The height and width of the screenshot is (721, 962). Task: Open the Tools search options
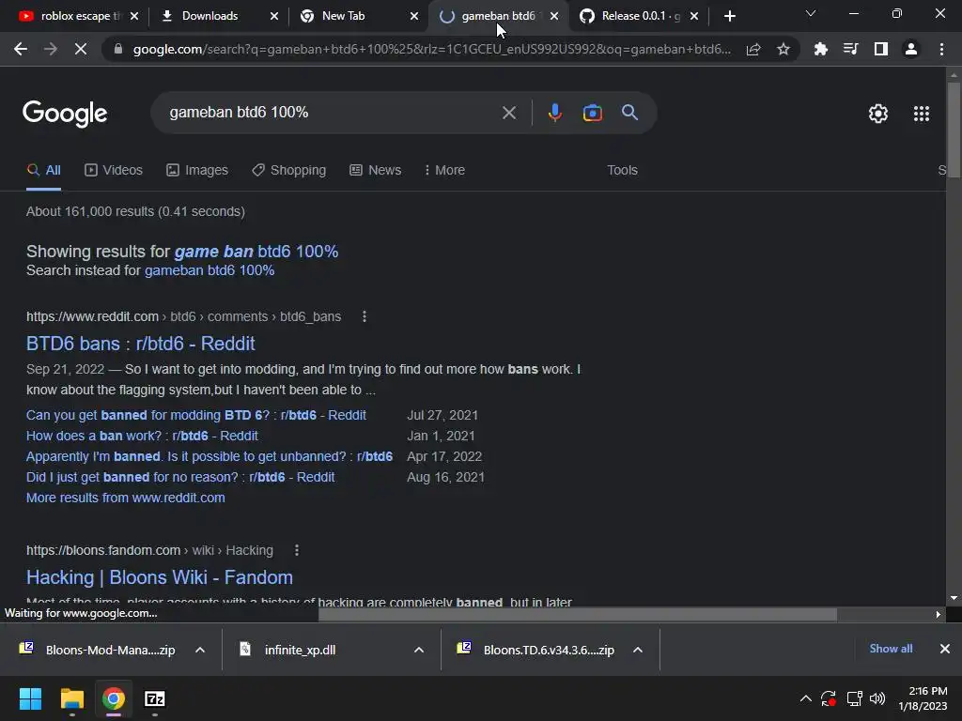pos(622,170)
